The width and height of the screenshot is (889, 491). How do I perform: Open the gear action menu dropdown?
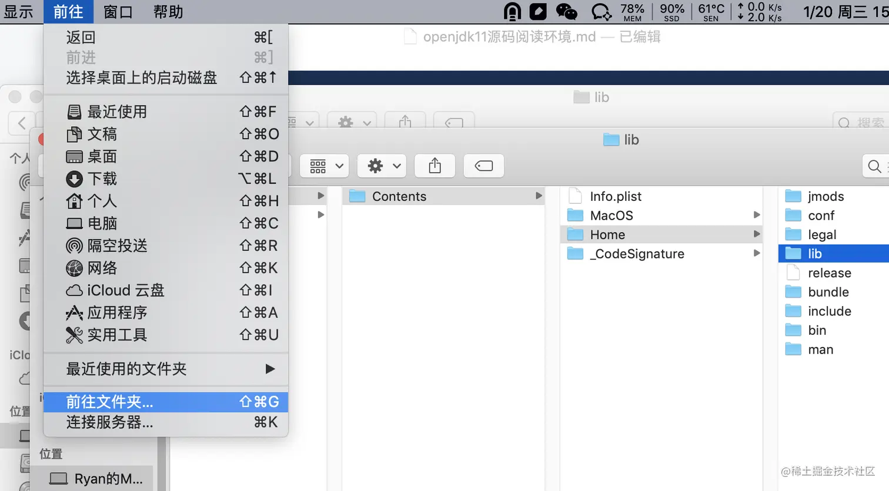click(x=383, y=166)
